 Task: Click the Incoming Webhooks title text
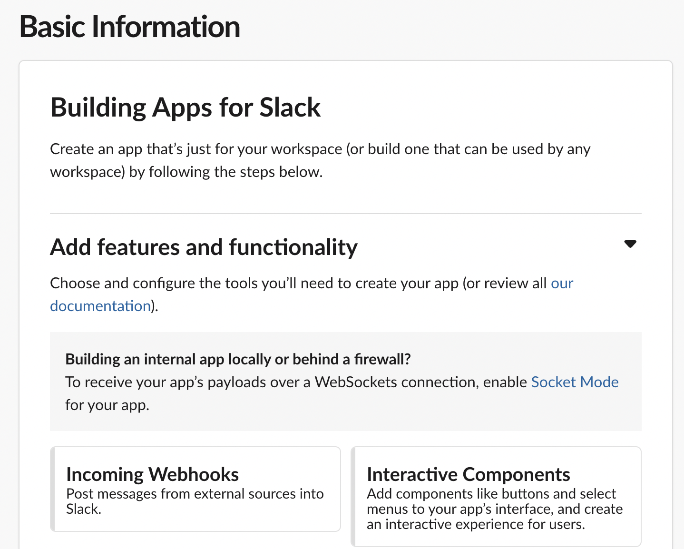coord(152,474)
